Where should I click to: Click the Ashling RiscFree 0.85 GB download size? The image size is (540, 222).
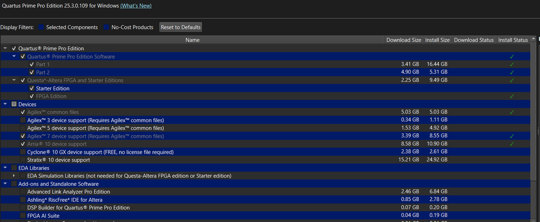click(x=410, y=200)
